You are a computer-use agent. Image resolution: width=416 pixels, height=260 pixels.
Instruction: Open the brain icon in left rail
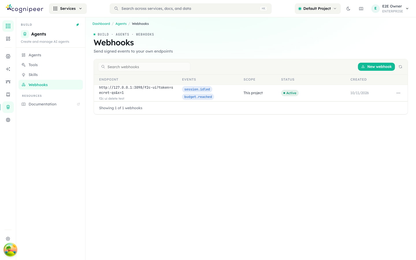(8, 56)
